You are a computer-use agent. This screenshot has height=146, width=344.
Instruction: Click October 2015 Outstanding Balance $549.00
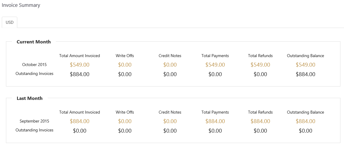(306, 65)
